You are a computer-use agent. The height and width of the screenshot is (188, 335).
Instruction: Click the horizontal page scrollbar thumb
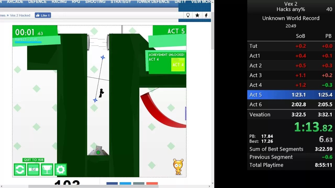pos(93,186)
